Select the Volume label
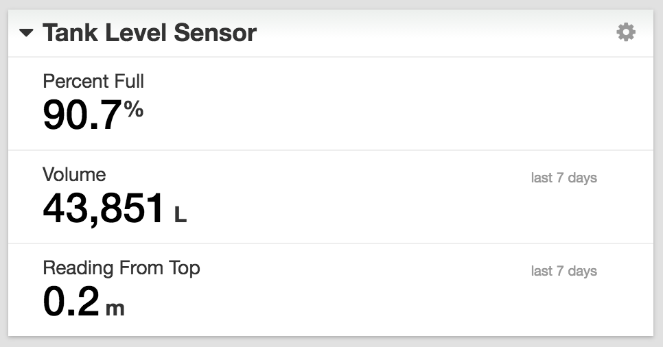 click(74, 174)
